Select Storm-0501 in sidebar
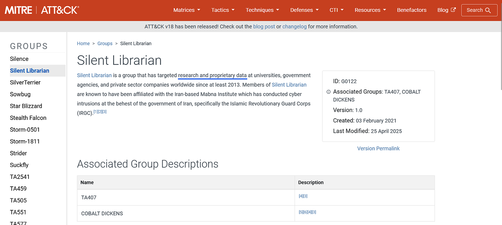Viewport: 502px width, 225px height. pyautogui.click(x=25, y=130)
